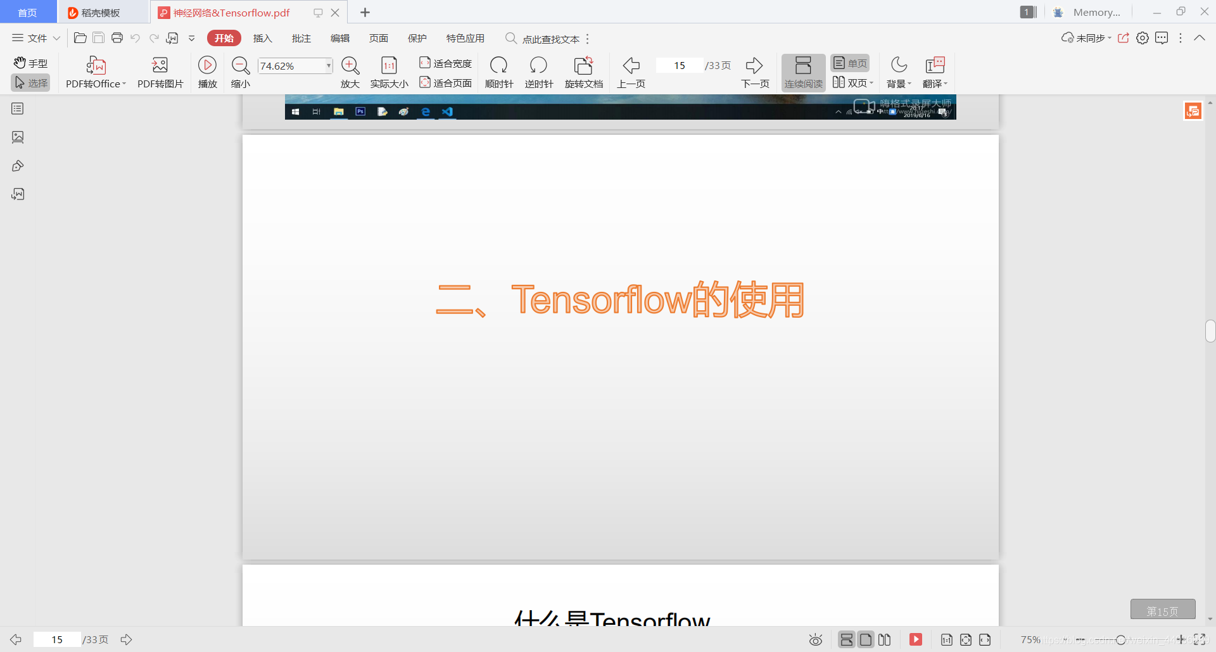Click the orange floating tool icon at right

(1193, 111)
